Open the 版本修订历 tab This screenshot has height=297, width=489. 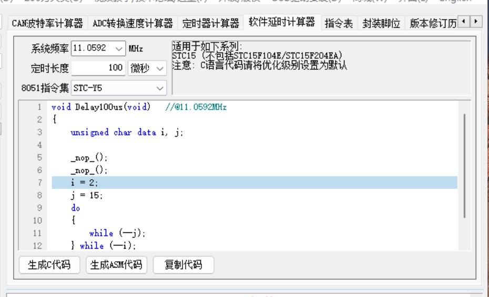tap(433, 23)
